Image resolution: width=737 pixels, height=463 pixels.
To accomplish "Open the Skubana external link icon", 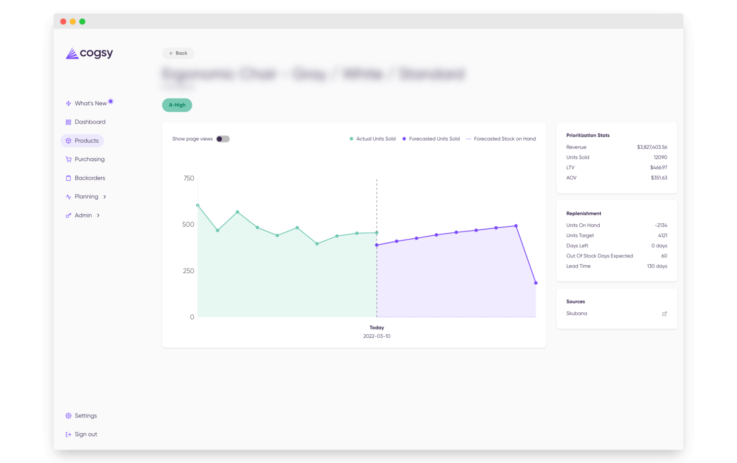I will 665,313.
